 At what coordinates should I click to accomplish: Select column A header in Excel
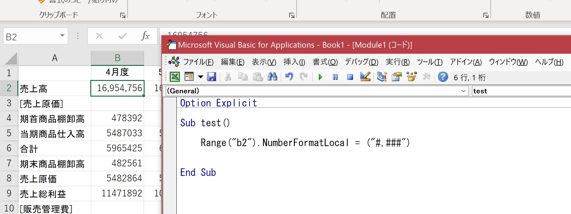[x=55, y=58]
